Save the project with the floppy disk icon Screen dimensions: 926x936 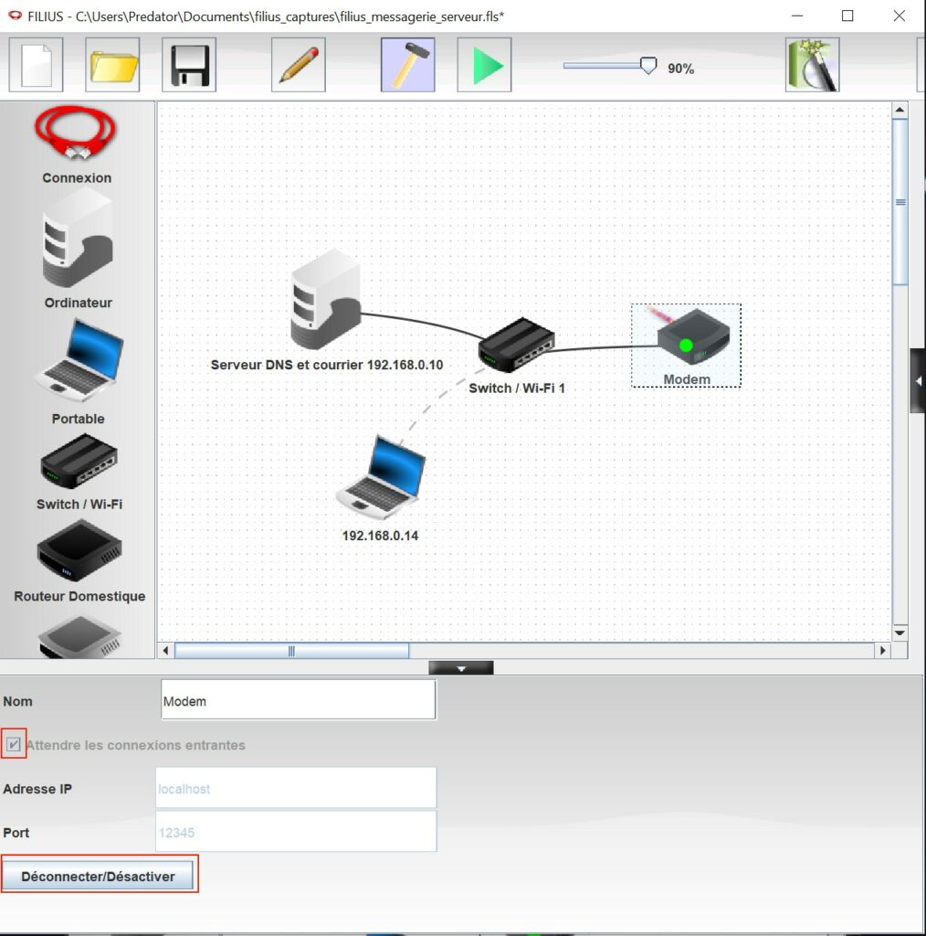pos(189,65)
